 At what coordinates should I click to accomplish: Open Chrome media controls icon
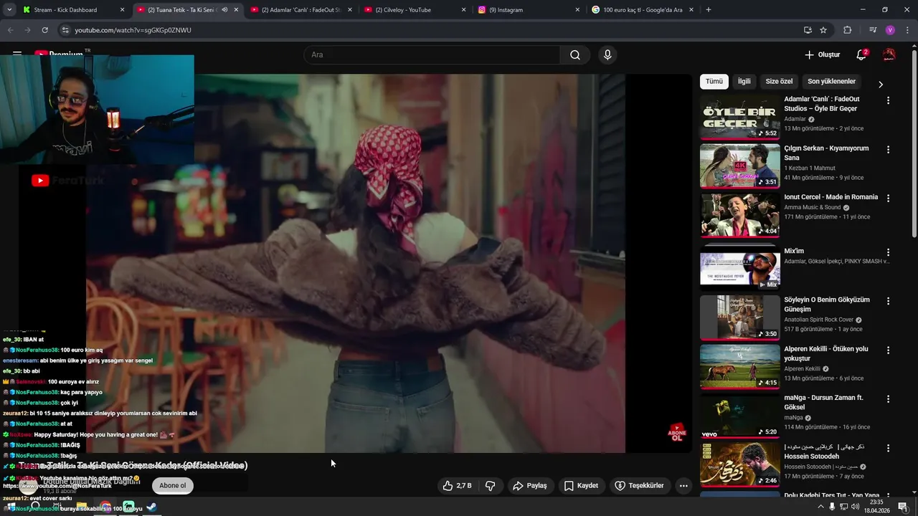[x=873, y=30]
